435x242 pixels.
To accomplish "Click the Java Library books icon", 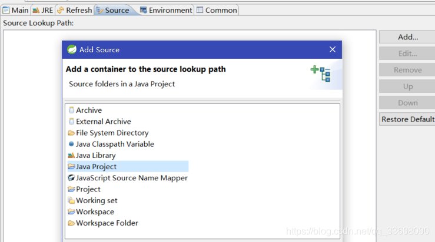I will tap(71, 155).
